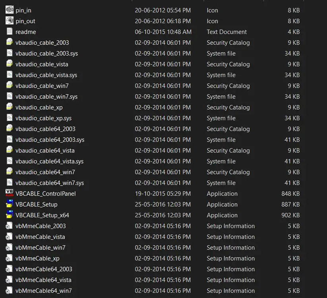Click the vbaudio_cable_xp catalog icon

click(10, 107)
